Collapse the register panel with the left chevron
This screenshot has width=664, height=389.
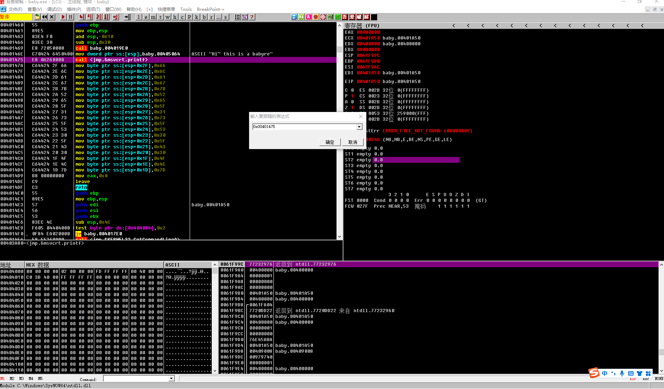coord(454,25)
